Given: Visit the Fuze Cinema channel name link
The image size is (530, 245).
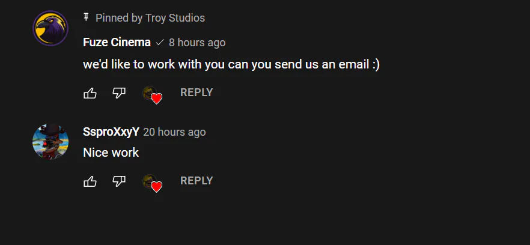Looking at the screenshot, I should (117, 43).
